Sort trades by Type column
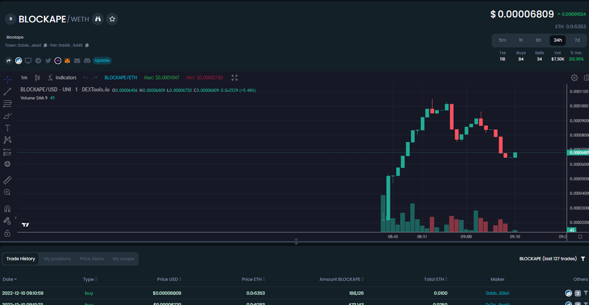The height and width of the screenshot is (305, 589). (90, 279)
